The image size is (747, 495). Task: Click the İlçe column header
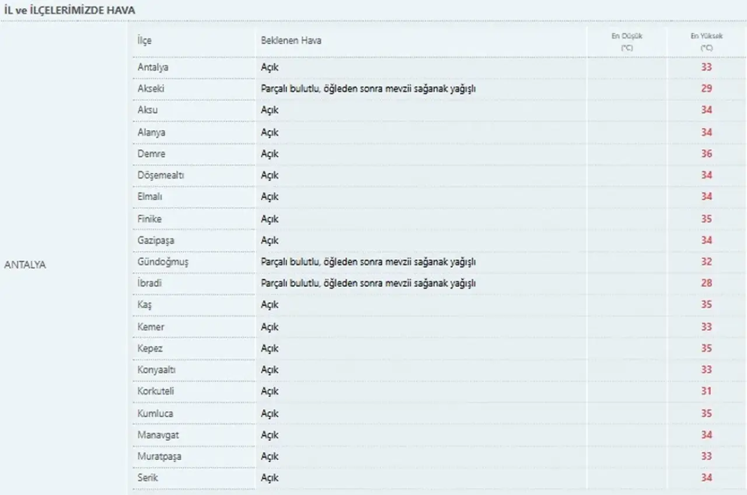[x=144, y=41]
